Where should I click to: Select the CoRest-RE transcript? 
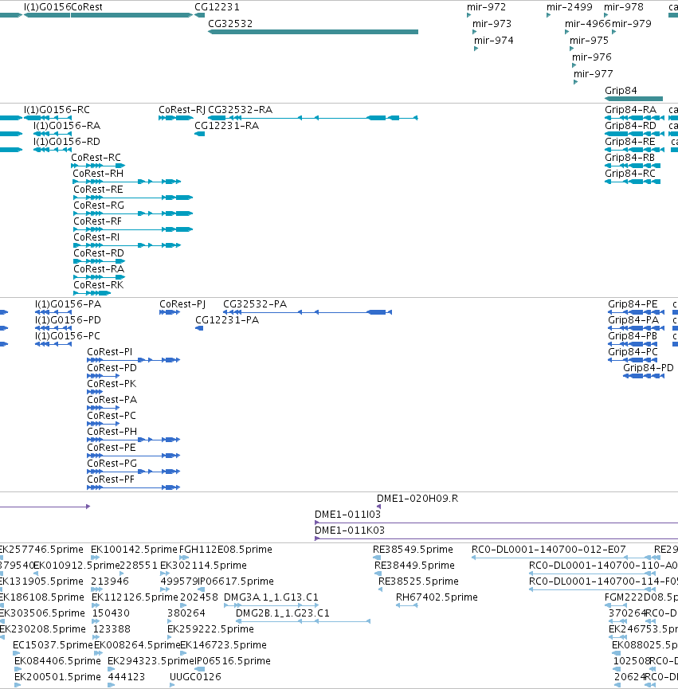133,198
